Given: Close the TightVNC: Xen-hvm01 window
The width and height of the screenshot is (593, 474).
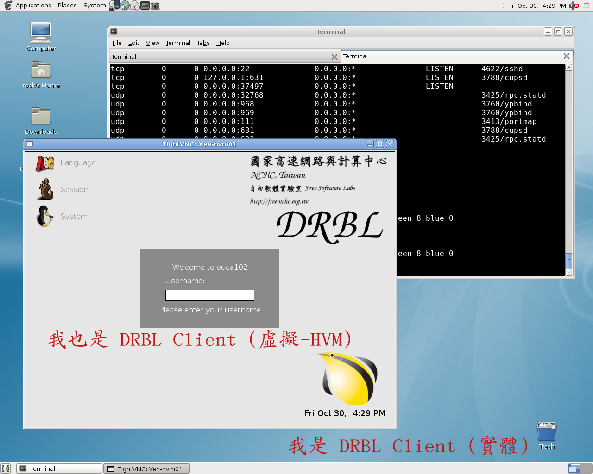Looking at the screenshot, I should pos(390,144).
